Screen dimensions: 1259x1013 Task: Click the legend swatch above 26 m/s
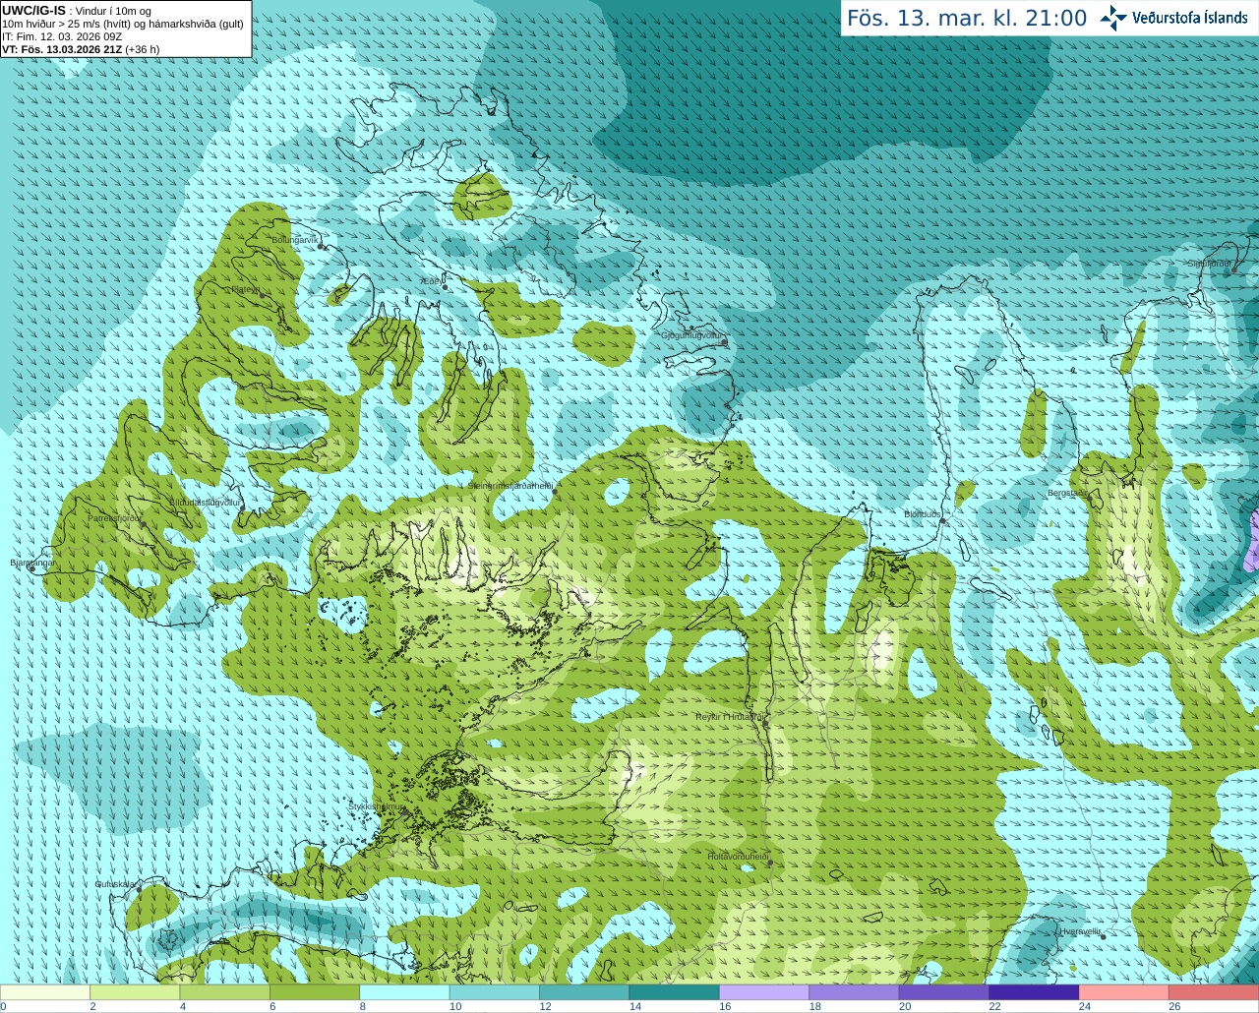click(1214, 992)
